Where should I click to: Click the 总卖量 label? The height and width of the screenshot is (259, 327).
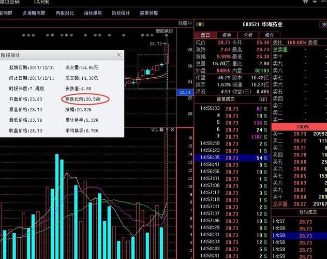point(280,49)
